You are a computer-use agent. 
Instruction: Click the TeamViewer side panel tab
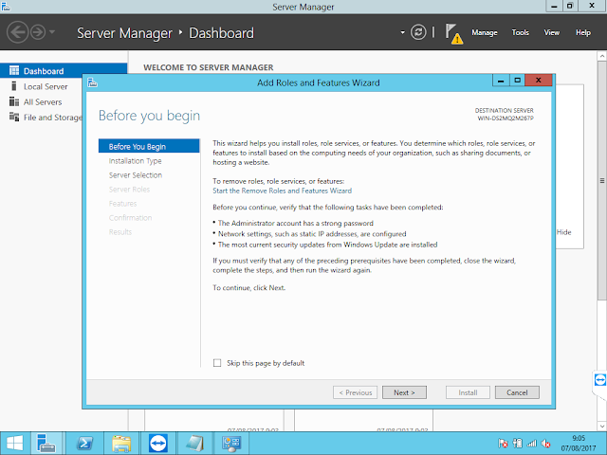pyautogui.click(x=599, y=379)
